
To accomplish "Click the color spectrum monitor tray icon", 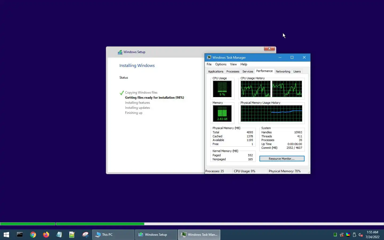I will (348, 235).
